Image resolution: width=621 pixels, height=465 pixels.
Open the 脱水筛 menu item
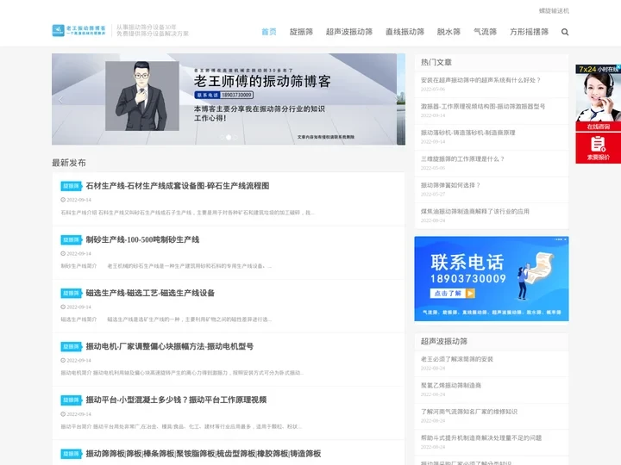pyautogui.click(x=448, y=32)
